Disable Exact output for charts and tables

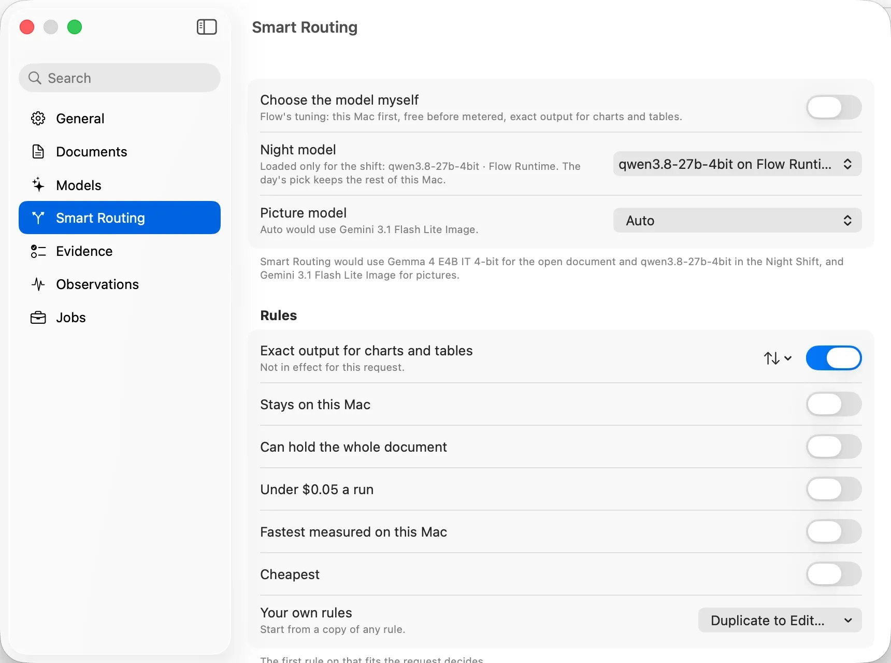[x=833, y=358]
